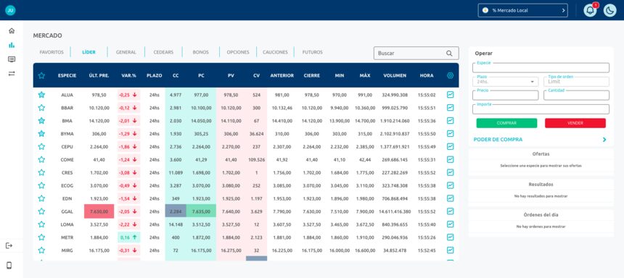This screenshot has height=278, width=624.
Task: Click the star header icon
Action: click(x=41, y=75)
